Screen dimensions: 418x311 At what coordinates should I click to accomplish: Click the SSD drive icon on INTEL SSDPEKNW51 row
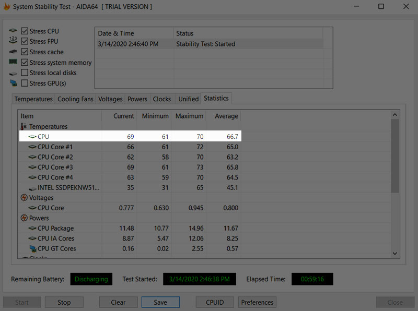click(32, 188)
